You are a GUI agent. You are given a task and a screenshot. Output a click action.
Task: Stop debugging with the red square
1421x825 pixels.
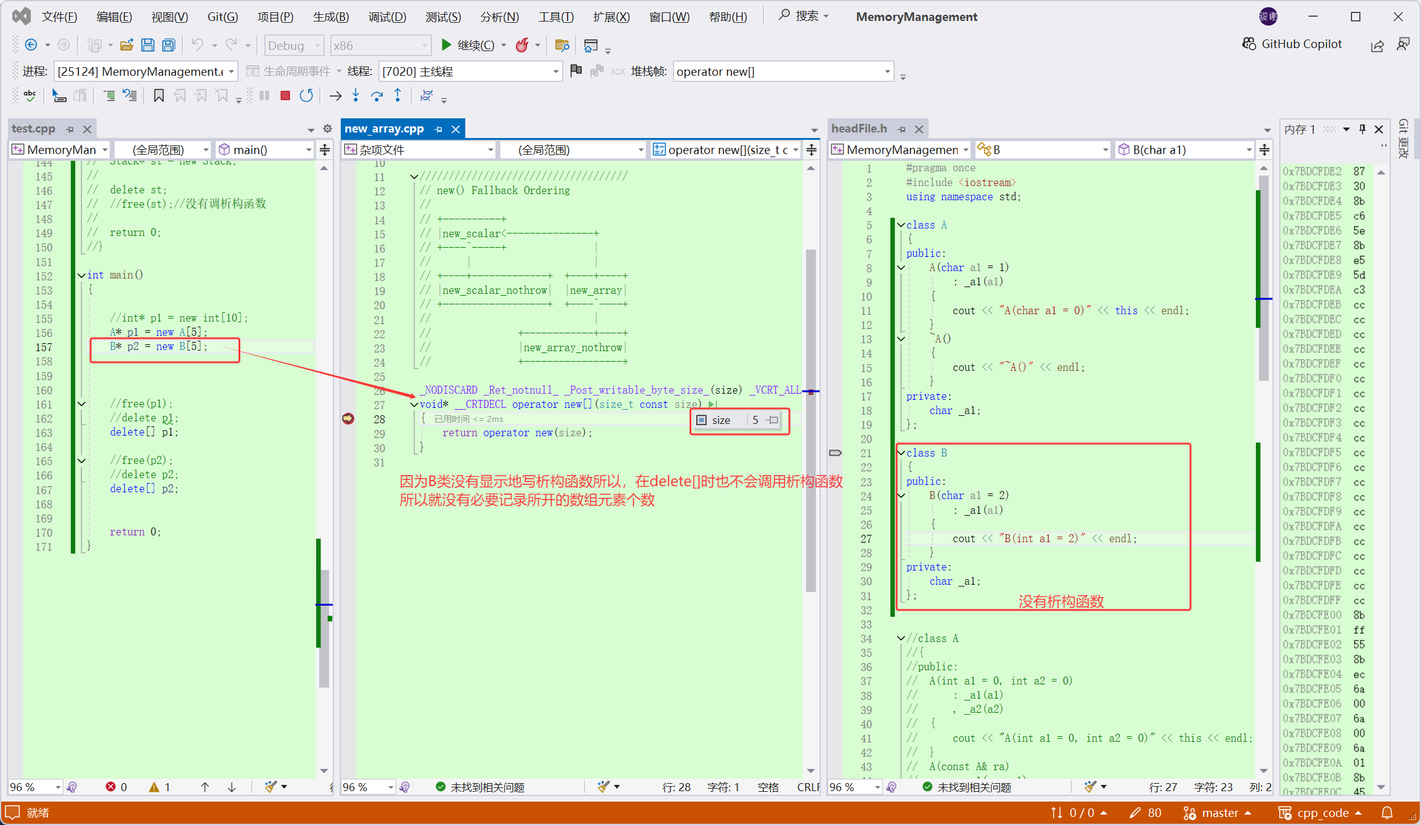(x=285, y=96)
